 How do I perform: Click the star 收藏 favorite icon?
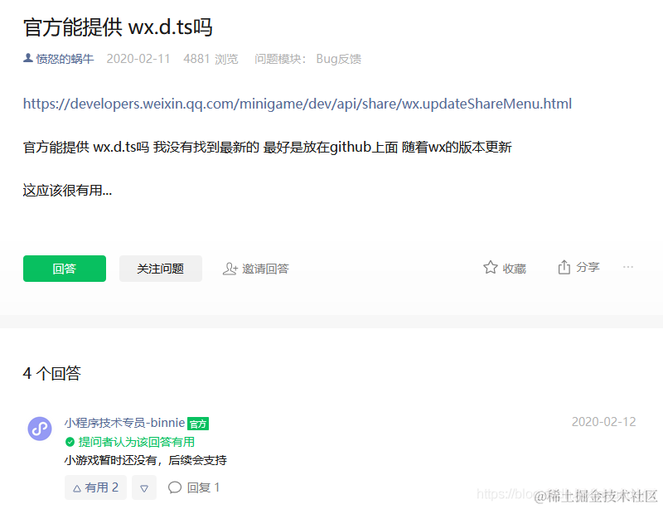point(491,268)
